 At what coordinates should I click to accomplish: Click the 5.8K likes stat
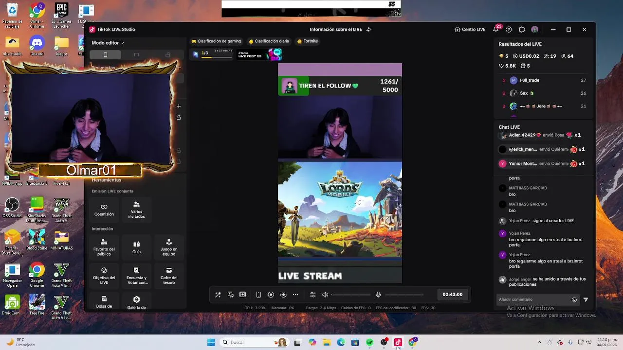(x=507, y=66)
